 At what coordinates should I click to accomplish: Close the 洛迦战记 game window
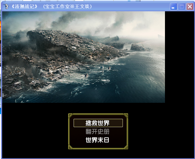tap(190, 6)
